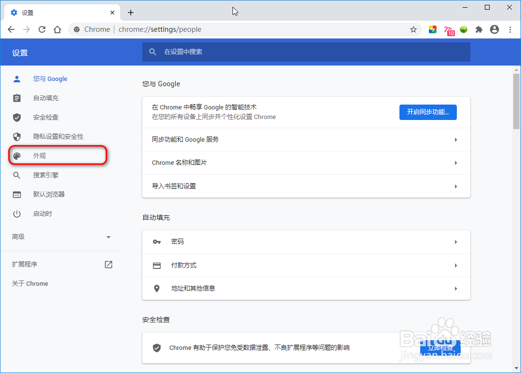Expand the 高级 section dropdown arrow
Image resolution: width=521 pixels, height=373 pixels.
(109, 237)
